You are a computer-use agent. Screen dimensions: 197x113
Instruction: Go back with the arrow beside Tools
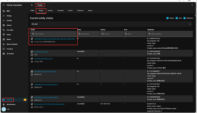pos(32,5)
